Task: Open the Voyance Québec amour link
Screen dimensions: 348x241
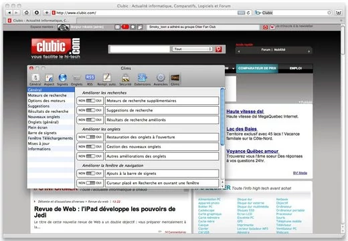Action: coord(252,151)
